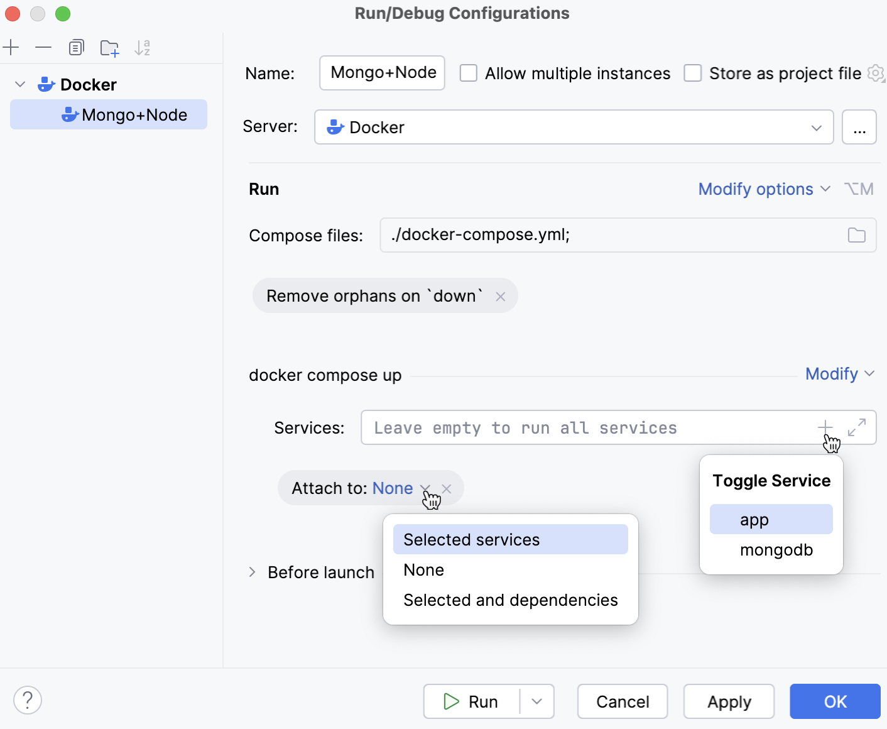The height and width of the screenshot is (729, 887).
Task: Create a new configurations folder
Action: click(109, 47)
